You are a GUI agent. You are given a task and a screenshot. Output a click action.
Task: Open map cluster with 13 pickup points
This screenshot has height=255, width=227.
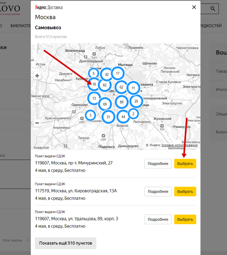click(x=94, y=99)
